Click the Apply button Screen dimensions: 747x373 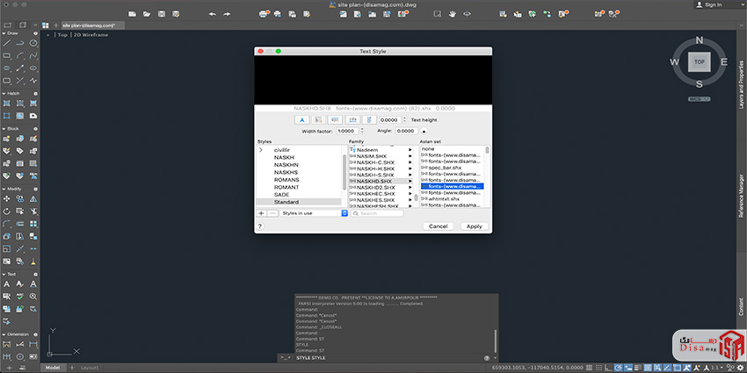474,226
